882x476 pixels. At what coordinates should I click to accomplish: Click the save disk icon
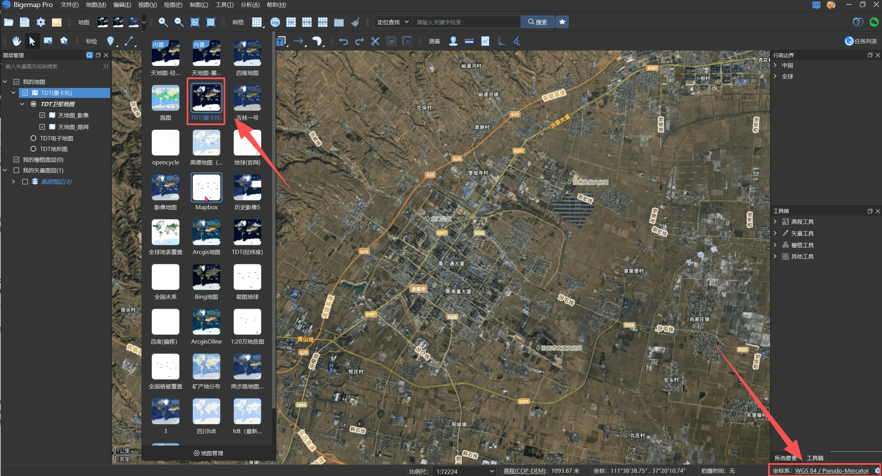(x=25, y=22)
